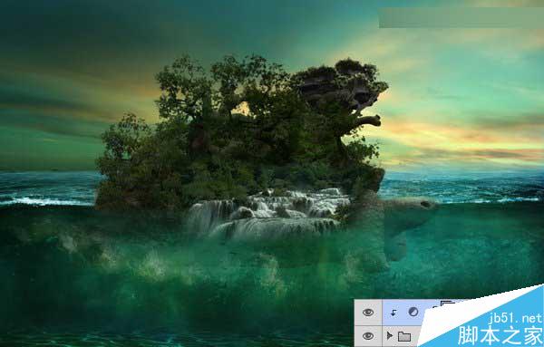Click the adjustment layer half-circle icon
The image size is (544, 347).
pos(413,312)
